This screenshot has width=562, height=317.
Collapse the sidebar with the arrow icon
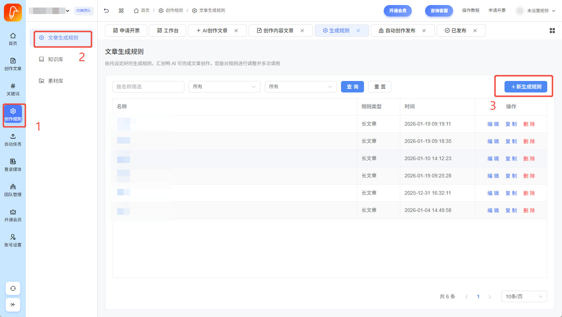tap(13, 305)
